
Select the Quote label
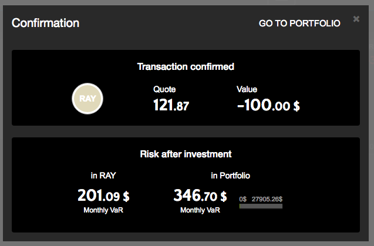coord(164,90)
